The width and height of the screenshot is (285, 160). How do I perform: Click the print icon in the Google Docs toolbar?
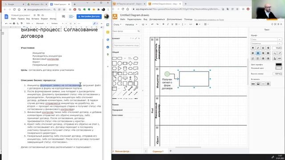(x=14, y=24)
